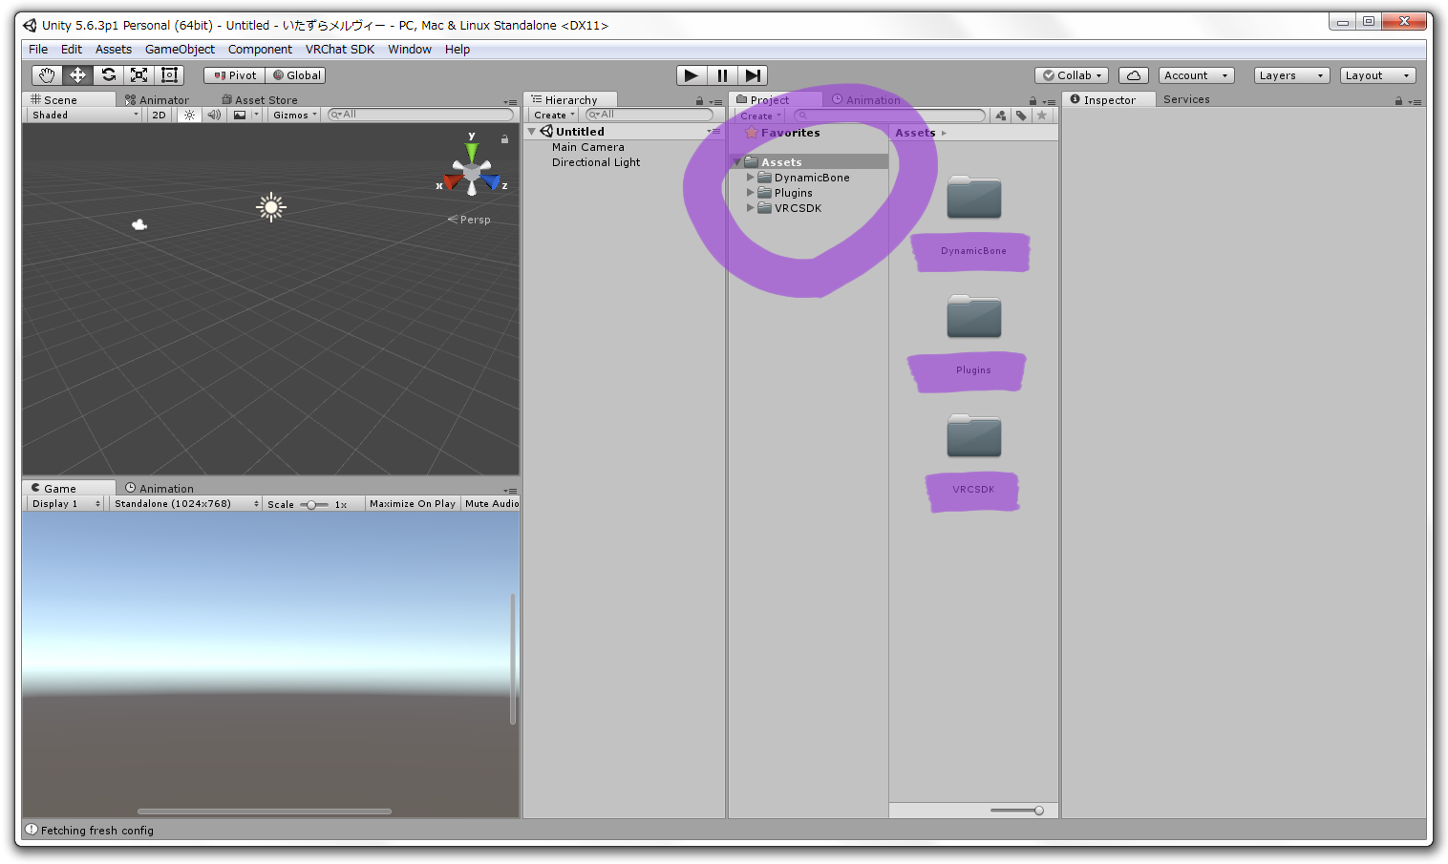Screen dimensions: 1448x864
Task: Select the Move tool
Action: coord(77,75)
